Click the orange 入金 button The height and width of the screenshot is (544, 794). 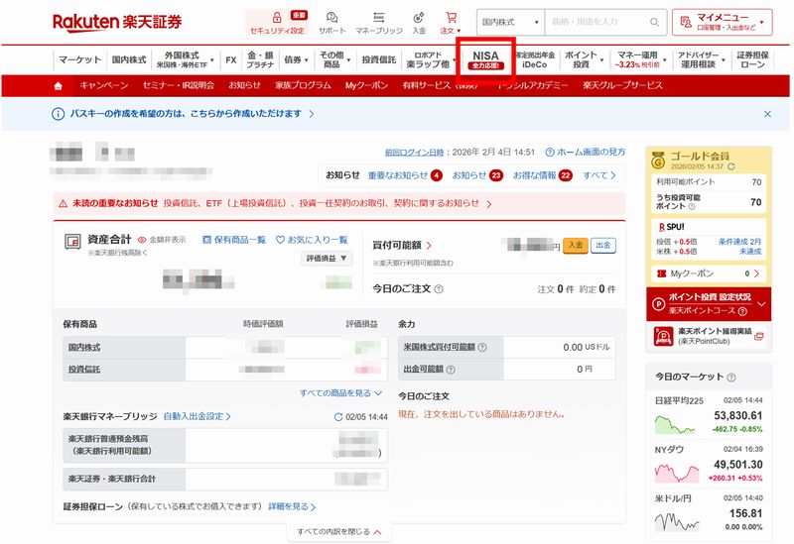[x=576, y=245]
